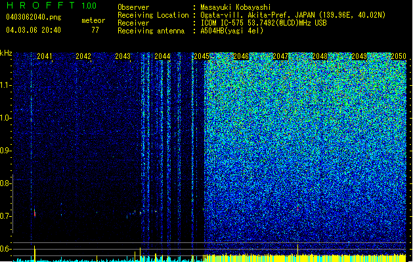
Task: Click the 0.7 kHz axis label
Action: 5,216
